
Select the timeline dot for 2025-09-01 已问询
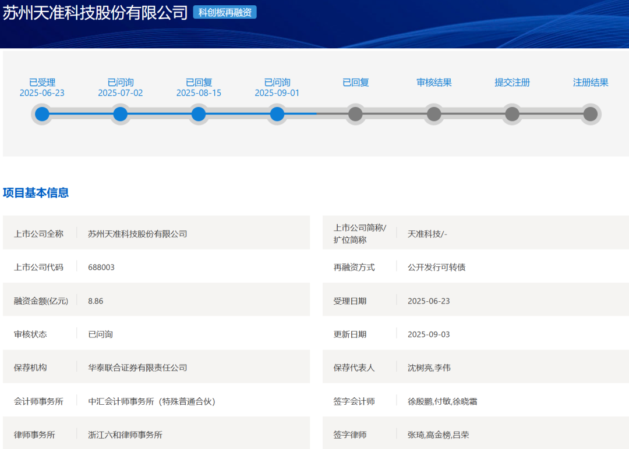(x=277, y=114)
